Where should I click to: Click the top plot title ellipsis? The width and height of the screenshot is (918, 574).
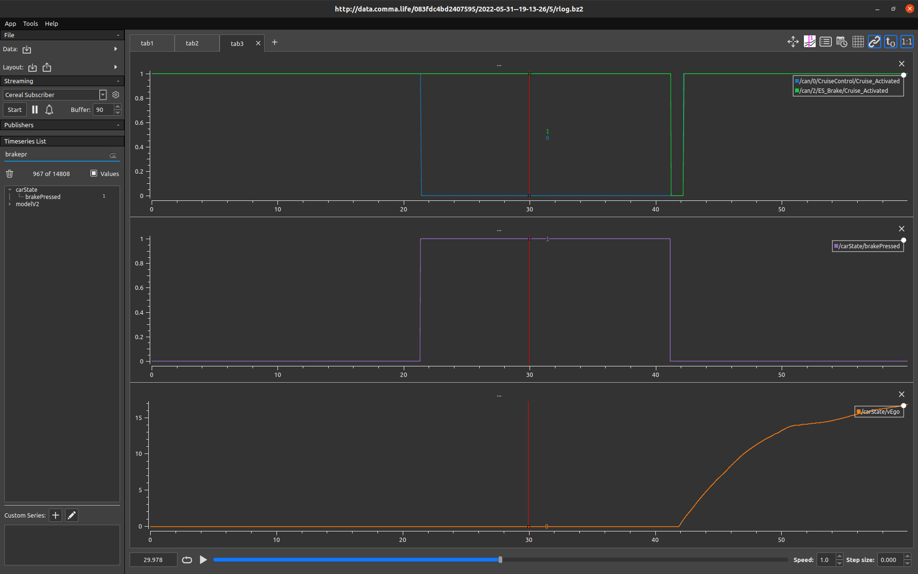pyautogui.click(x=499, y=65)
